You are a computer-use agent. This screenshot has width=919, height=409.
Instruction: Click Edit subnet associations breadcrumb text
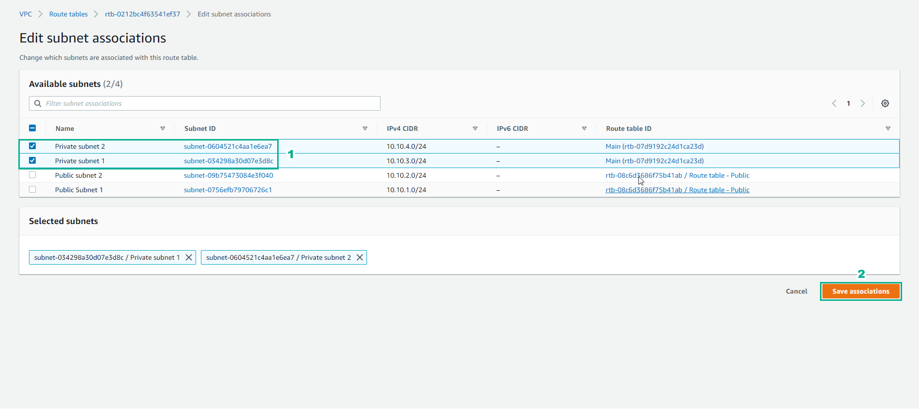(234, 14)
